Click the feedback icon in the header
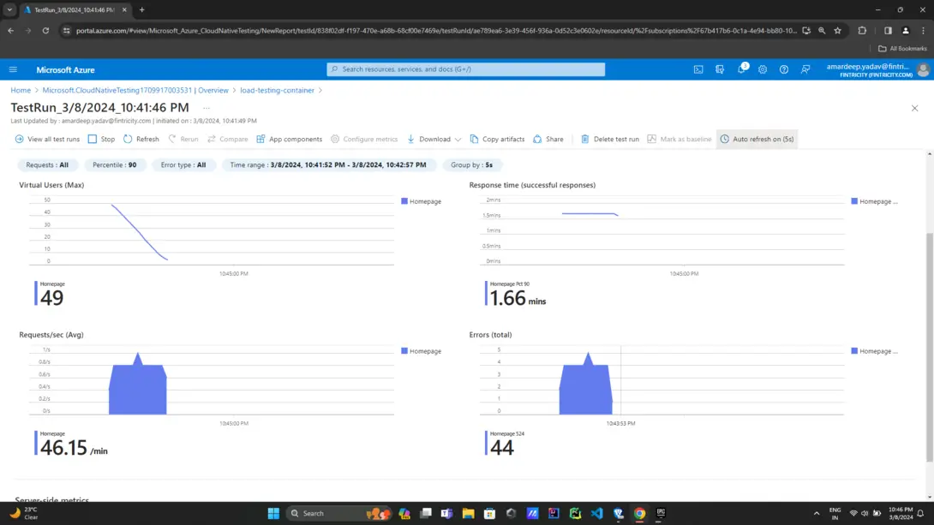Viewport: 934px width, 525px height. tap(805, 69)
